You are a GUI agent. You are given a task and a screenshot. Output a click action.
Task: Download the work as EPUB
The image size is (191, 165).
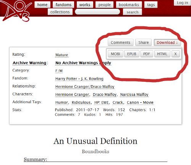tap(132, 54)
